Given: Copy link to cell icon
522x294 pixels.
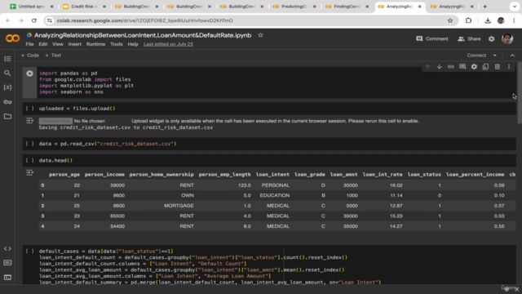Looking at the screenshot, I should 451,67.
